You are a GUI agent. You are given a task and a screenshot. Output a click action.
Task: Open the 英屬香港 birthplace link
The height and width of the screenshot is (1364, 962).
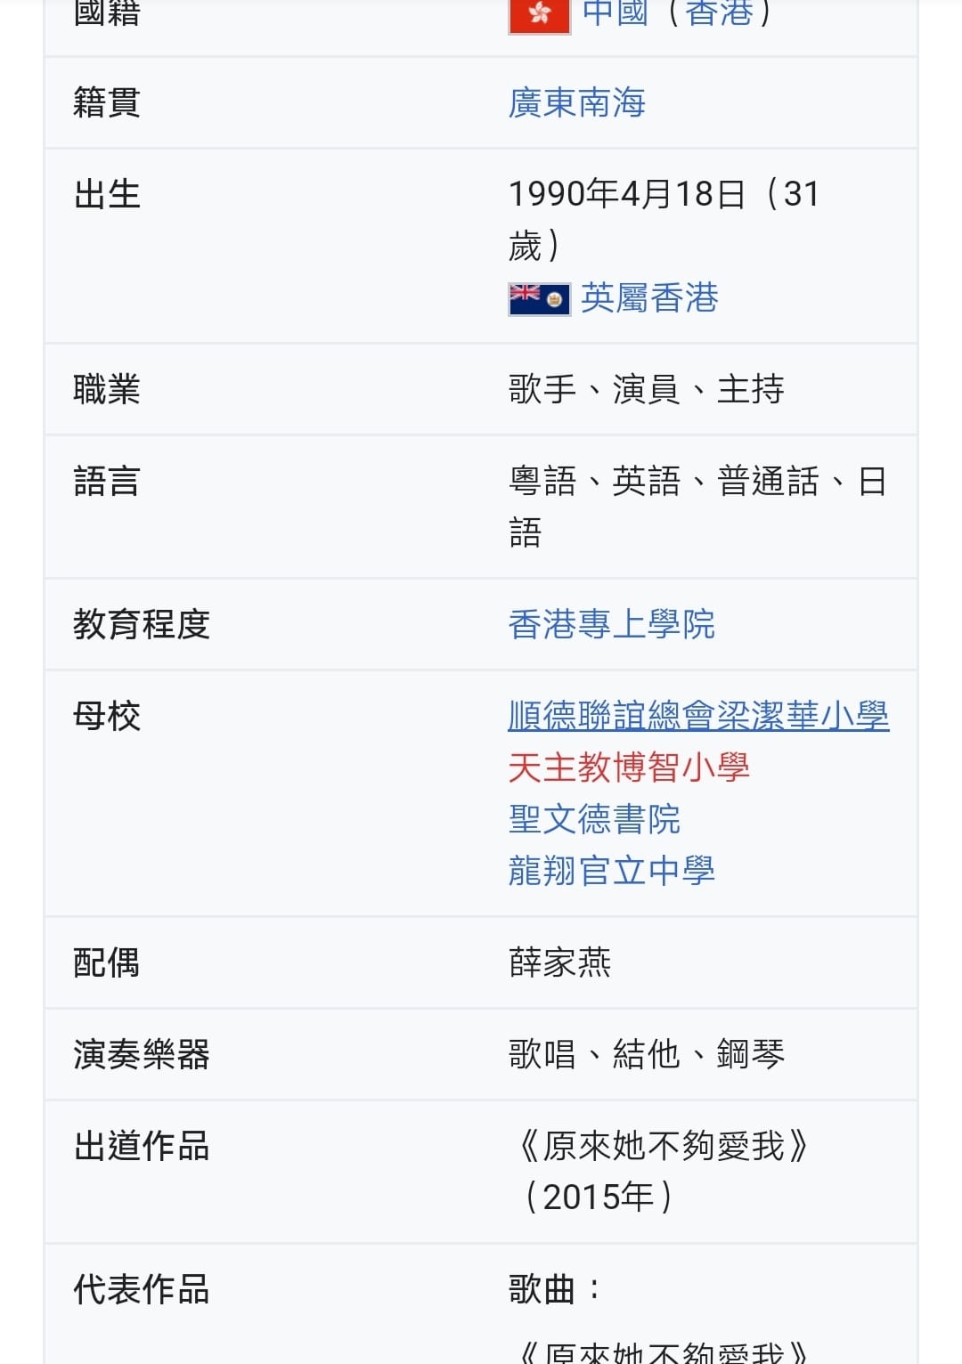(x=649, y=298)
